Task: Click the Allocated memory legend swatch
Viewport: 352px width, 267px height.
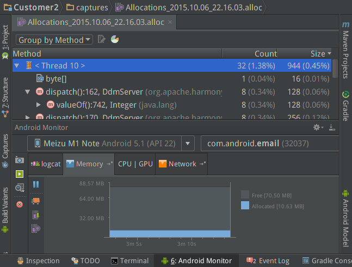Action: tap(245, 206)
